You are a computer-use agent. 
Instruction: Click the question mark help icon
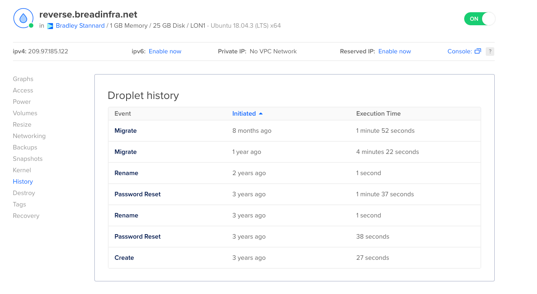[x=490, y=51]
